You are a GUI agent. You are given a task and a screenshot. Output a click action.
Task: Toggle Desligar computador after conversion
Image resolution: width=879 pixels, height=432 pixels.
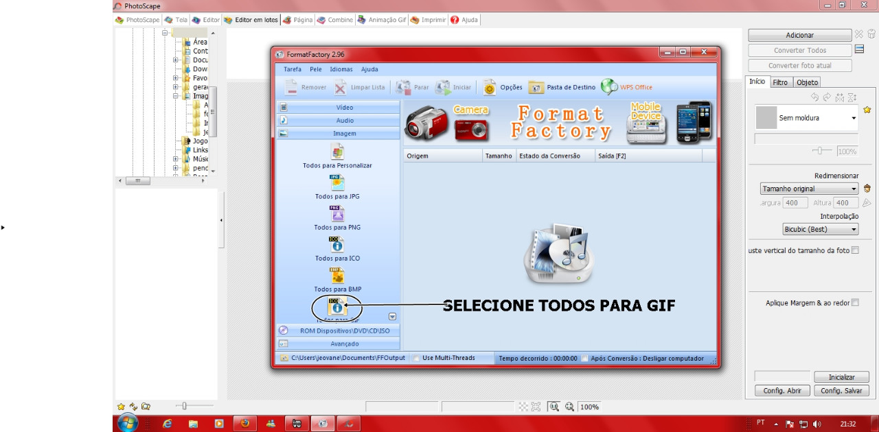[x=584, y=358]
